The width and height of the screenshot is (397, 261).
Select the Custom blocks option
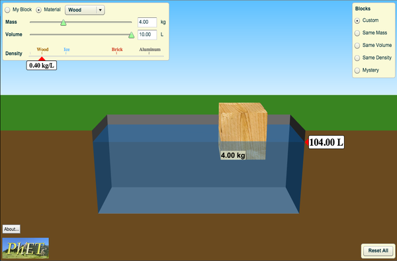(x=357, y=21)
